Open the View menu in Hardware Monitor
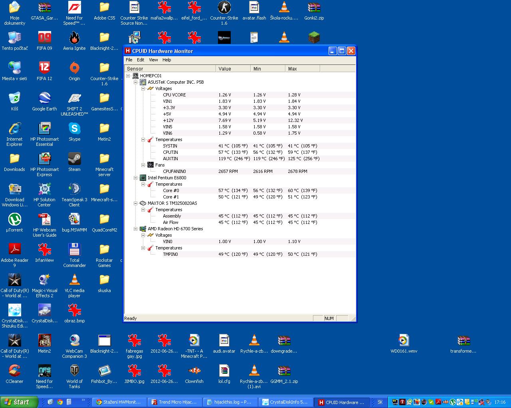The width and height of the screenshot is (511, 408). [x=153, y=60]
